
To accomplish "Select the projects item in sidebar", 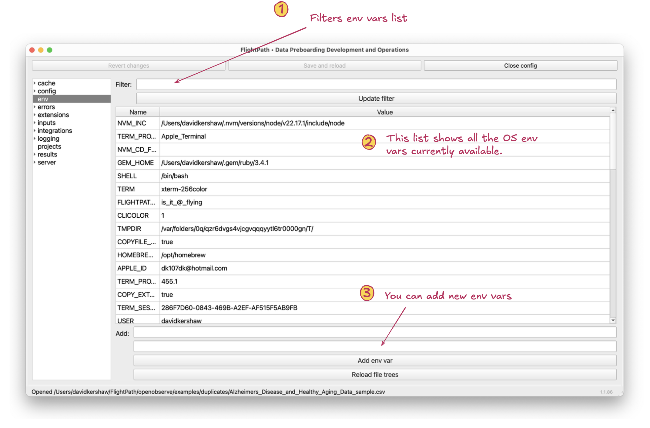I will 49,146.
